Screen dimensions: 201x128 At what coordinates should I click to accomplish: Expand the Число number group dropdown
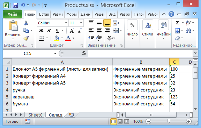(132, 38)
